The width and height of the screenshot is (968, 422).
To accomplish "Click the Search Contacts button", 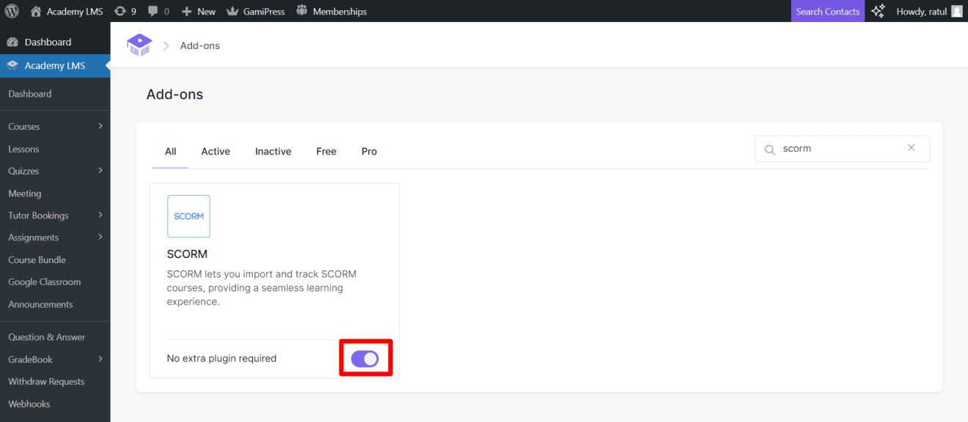I will point(827,11).
